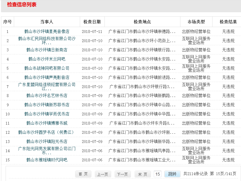Image resolution: width=241 pixels, height=181 pixels.
Task: Go to previous page with 上一页
Action: 103,174
